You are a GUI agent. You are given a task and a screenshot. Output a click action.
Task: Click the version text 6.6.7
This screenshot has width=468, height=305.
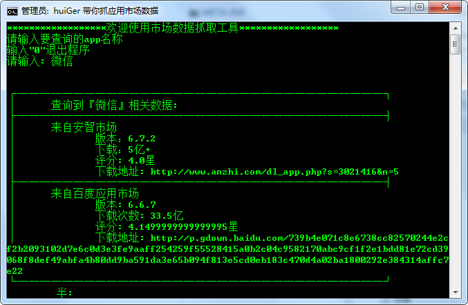142,205
